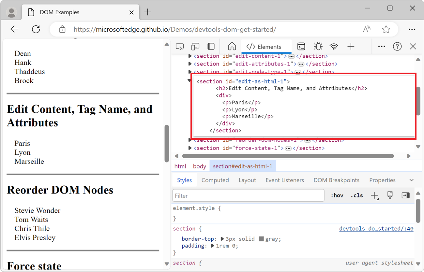
Task: Open the devtools stylesheet link at line 40
Action: pos(376,228)
